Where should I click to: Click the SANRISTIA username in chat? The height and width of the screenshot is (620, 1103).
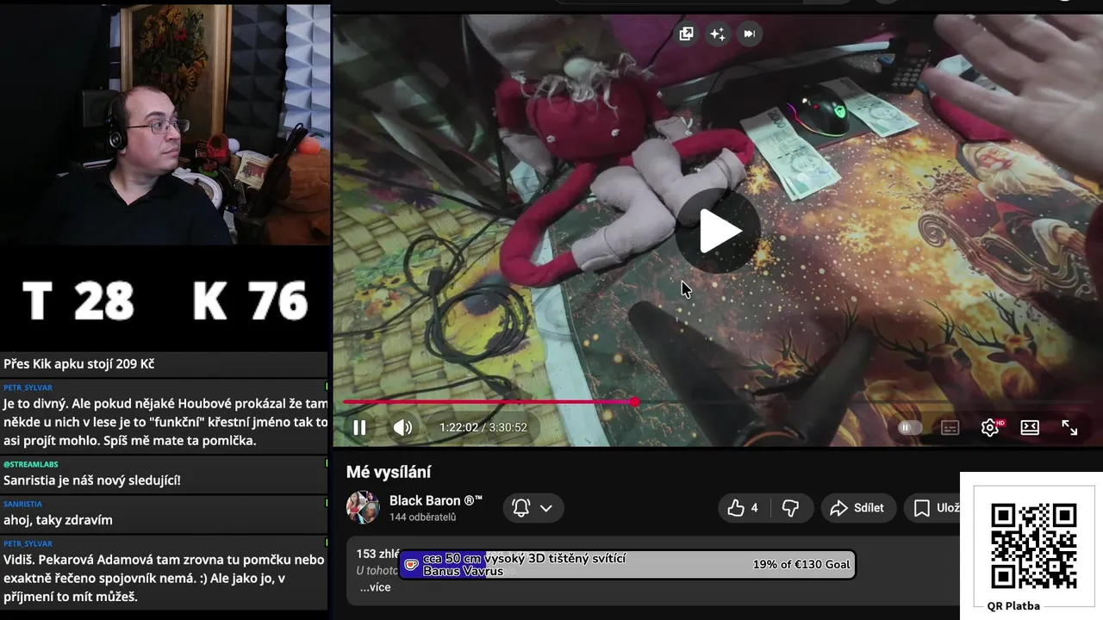[22, 504]
